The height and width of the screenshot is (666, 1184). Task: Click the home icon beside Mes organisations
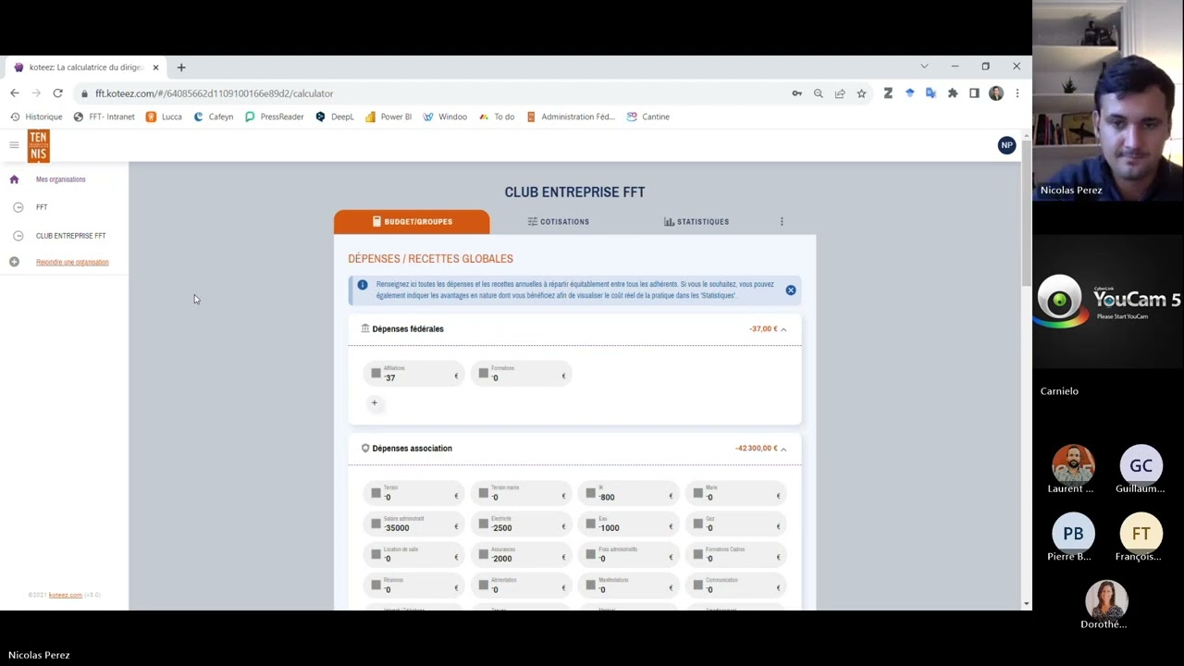click(x=14, y=179)
